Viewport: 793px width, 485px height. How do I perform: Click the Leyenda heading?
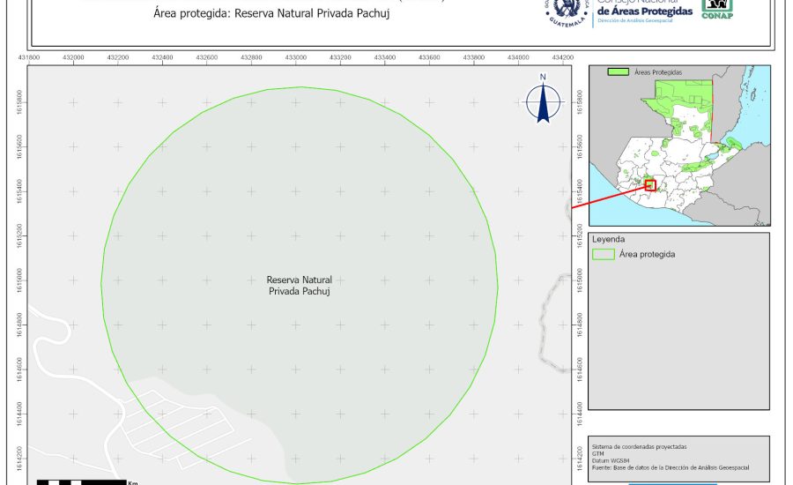tap(608, 239)
